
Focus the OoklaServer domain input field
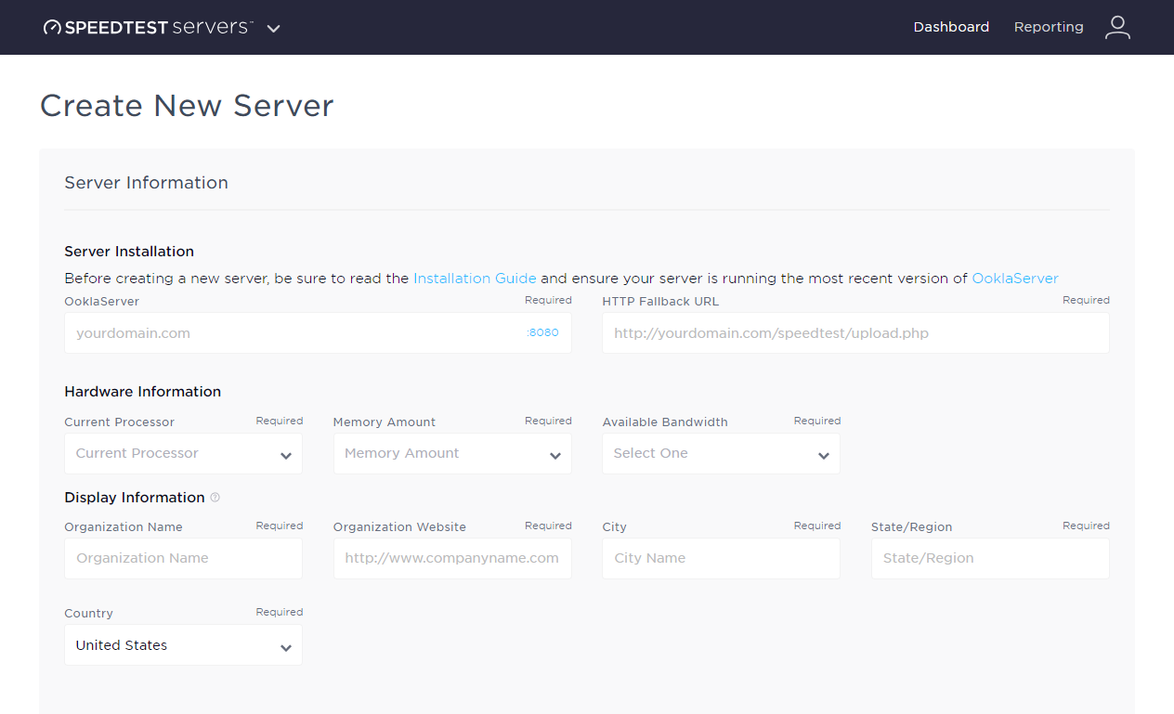tap(318, 332)
